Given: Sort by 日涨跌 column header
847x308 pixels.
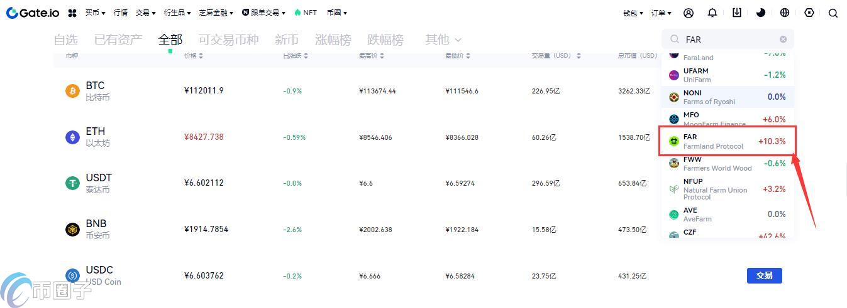Looking at the screenshot, I should pos(296,56).
